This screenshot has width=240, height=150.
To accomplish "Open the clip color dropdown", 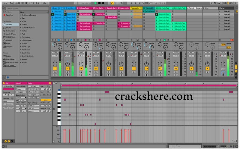I will (x=8, y=89).
